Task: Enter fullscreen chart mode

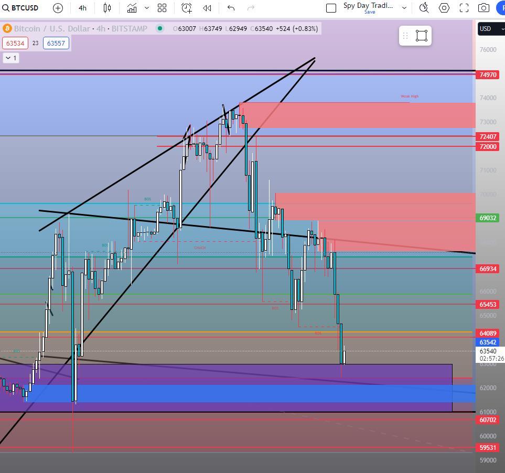Action: click(x=464, y=8)
